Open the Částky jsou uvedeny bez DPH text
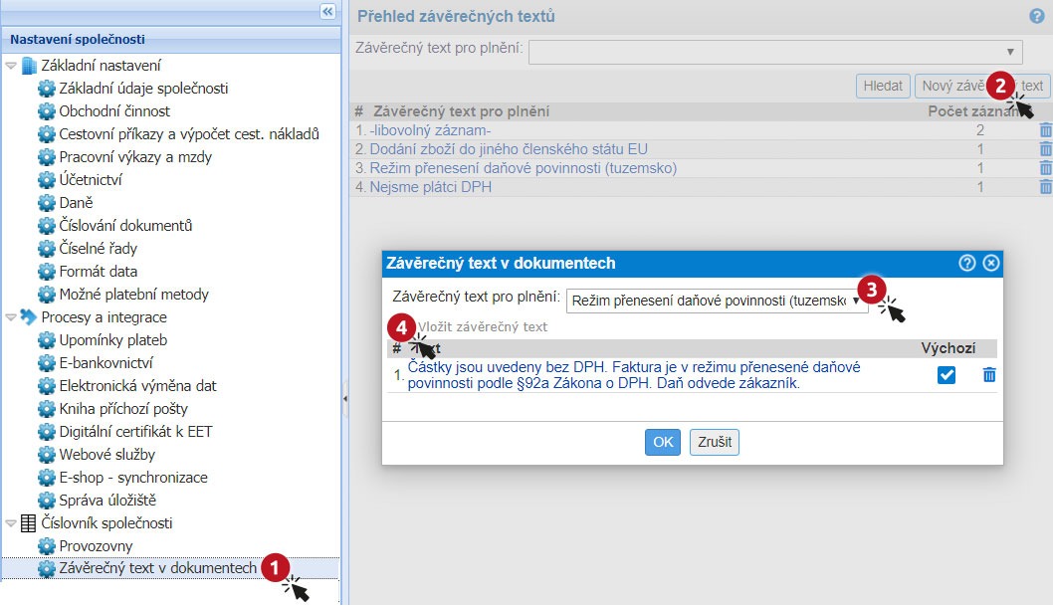 (x=633, y=374)
